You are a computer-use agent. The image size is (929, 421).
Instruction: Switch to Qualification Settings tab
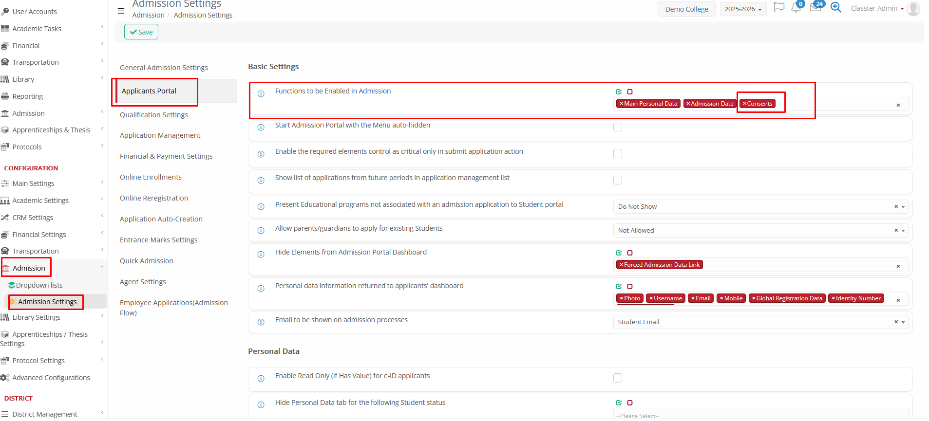click(x=154, y=115)
